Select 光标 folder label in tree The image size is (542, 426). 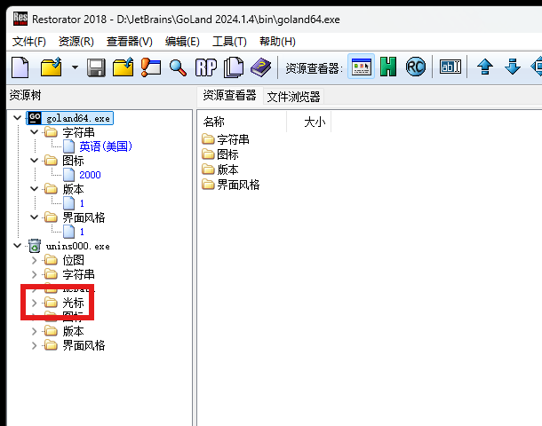coord(73,303)
